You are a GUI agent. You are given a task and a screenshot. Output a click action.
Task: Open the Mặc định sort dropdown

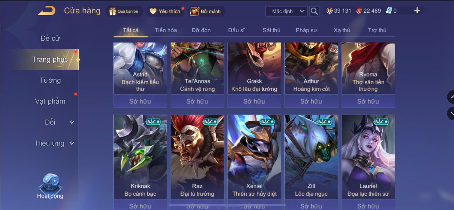pos(286,11)
